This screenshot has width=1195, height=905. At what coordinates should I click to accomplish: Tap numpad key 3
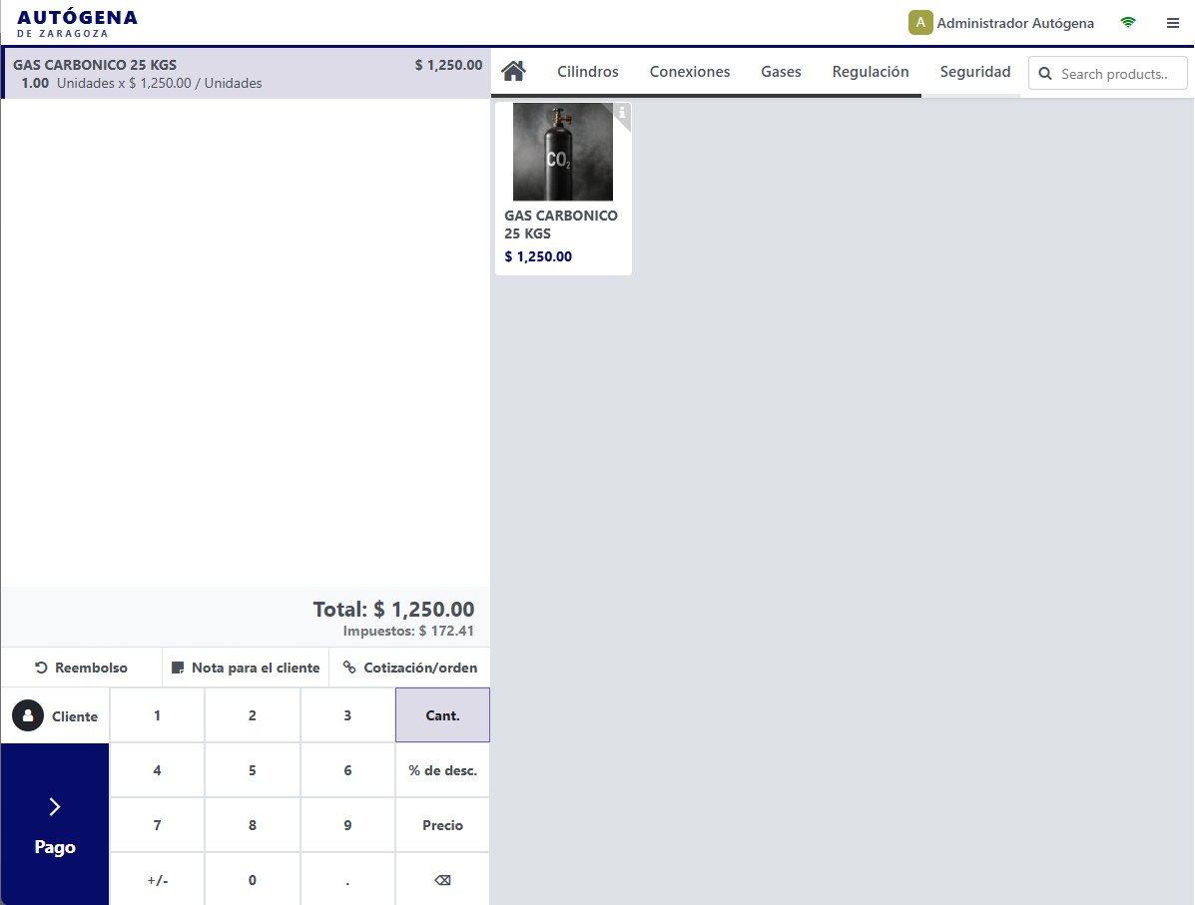click(x=347, y=715)
